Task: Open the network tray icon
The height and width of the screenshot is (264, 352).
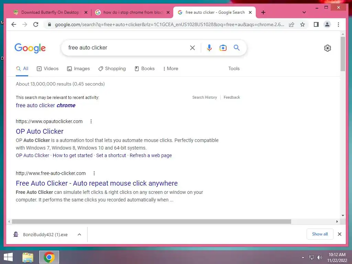Action: (311, 257)
